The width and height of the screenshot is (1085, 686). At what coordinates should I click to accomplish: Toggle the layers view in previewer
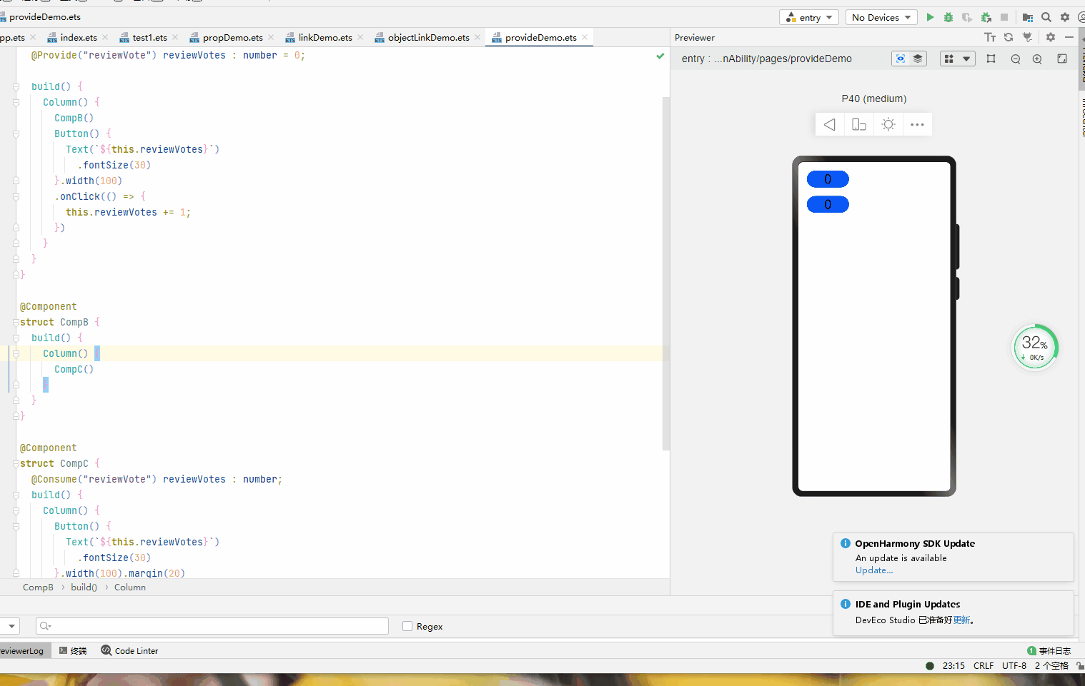point(918,59)
